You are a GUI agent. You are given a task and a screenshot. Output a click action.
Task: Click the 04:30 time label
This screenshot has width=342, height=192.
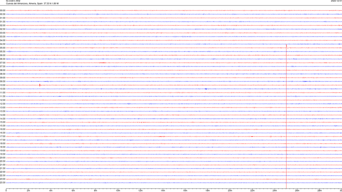coord(2,44)
